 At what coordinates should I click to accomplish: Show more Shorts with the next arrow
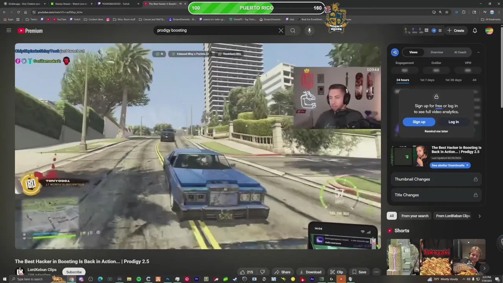point(484,268)
